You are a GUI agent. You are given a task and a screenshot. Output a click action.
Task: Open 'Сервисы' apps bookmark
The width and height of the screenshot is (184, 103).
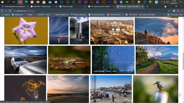[x=6, y=15]
